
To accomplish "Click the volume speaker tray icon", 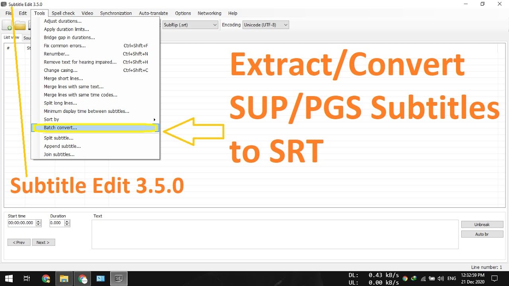I will (441, 279).
